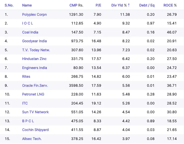
Task: Select the Cochin Shipyard link
Action: click(x=35, y=130)
